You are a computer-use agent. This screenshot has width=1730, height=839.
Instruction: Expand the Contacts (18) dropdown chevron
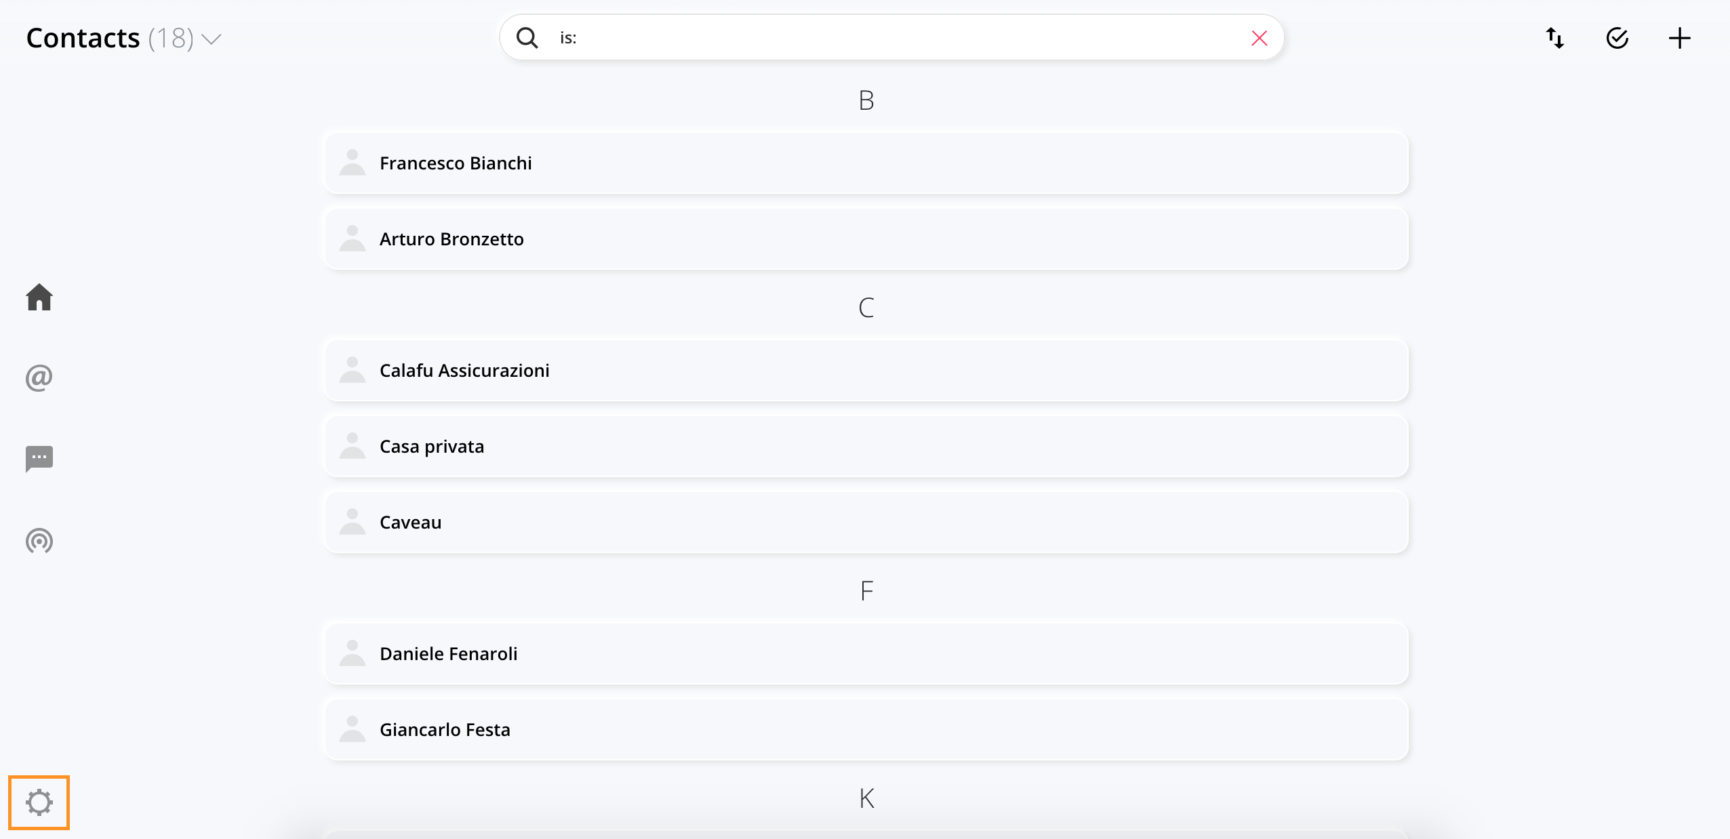click(x=212, y=39)
